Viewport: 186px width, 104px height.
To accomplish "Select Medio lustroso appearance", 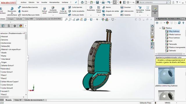I will (175, 34).
